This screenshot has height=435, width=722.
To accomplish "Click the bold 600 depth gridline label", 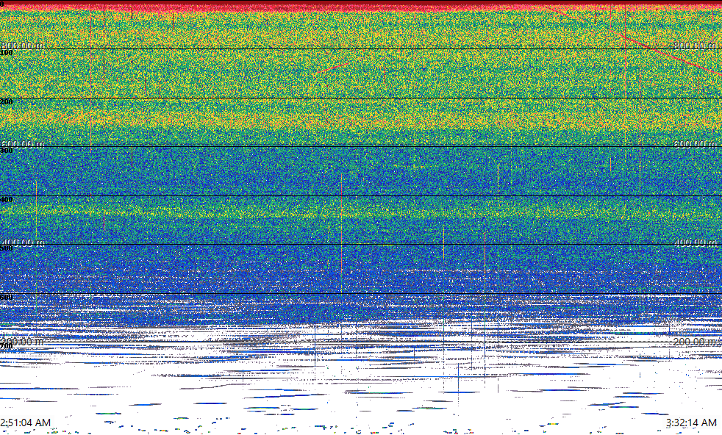I will click(7, 298).
